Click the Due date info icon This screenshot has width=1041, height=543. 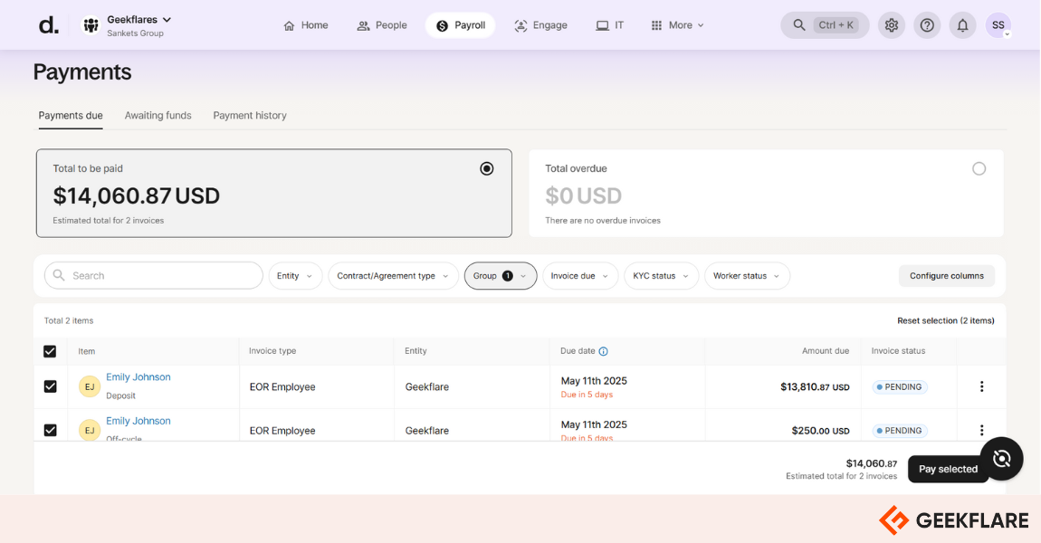pos(603,351)
